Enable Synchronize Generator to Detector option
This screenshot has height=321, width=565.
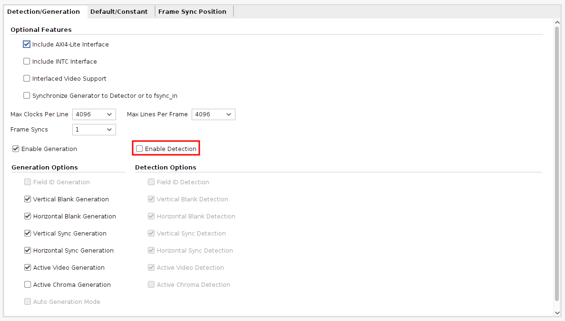[27, 96]
